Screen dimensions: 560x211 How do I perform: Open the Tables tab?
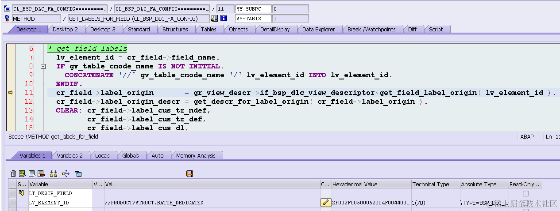click(209, 29)
